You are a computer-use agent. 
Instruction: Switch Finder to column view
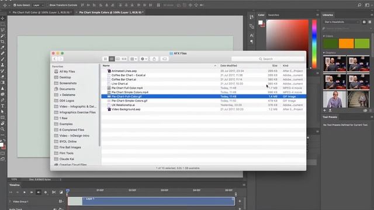coord(118,59)
